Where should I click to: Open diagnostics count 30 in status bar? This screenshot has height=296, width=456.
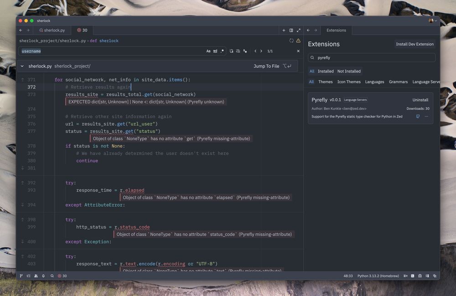(x=62, y=276)
